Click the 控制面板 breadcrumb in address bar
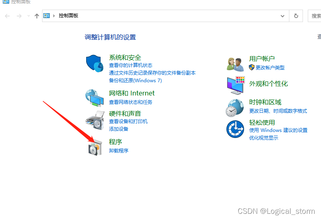The height and width of the screenshot is (219, 321). 69,16
